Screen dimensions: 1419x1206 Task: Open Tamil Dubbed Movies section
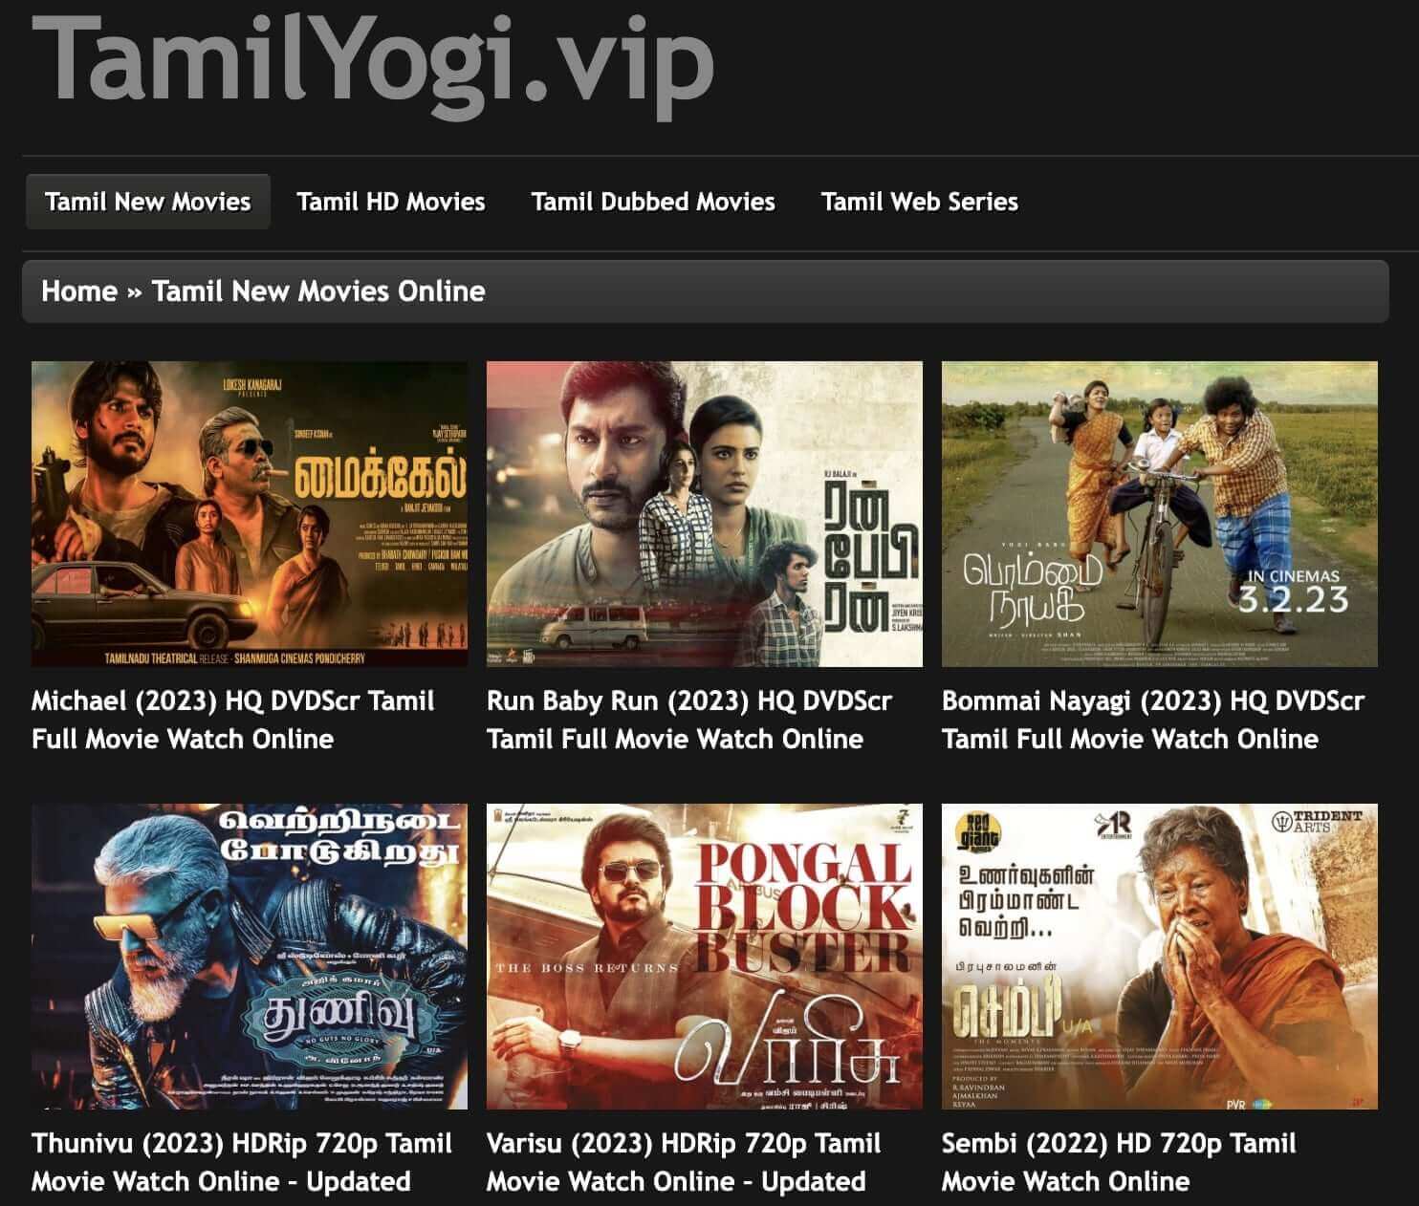(653, 202)
